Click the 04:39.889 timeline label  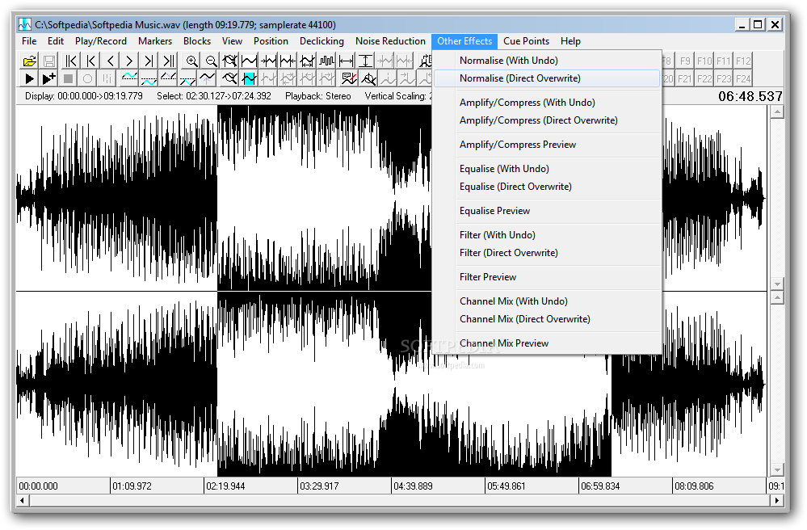(413, 486)
